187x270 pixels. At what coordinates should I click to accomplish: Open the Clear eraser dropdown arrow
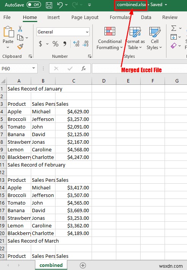tap(180, 46)
